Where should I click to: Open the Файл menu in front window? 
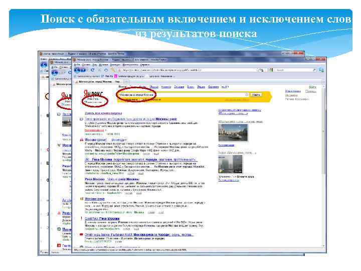[76, 65]
